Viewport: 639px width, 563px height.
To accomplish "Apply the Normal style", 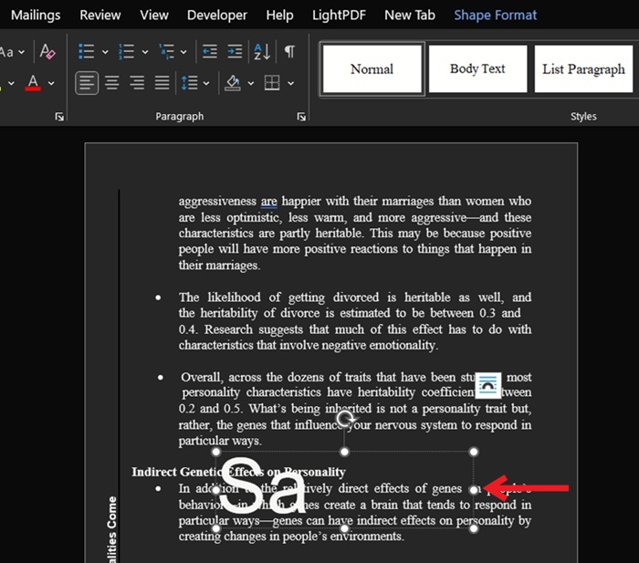I will [x=372, y=68].
